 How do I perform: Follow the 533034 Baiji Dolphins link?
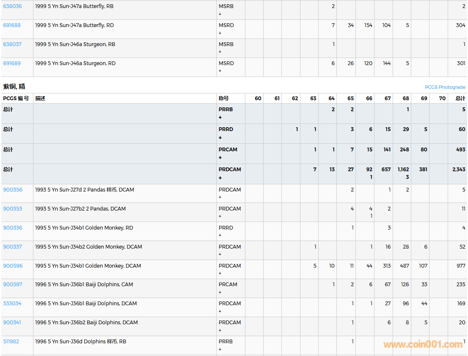(x=12, y=304)
